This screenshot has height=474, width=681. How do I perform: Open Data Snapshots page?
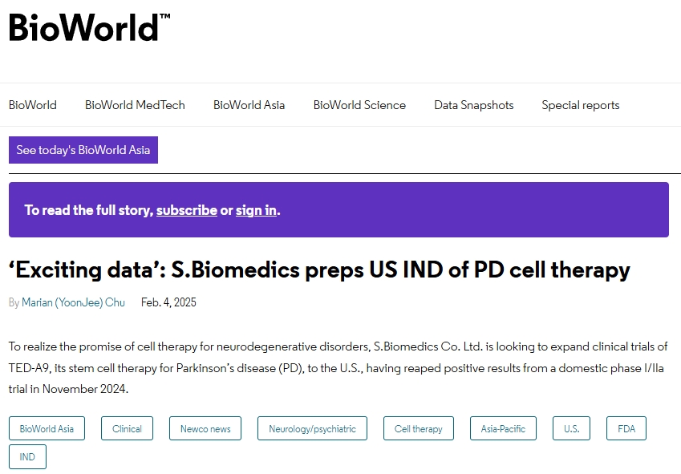tap(473, 105)
